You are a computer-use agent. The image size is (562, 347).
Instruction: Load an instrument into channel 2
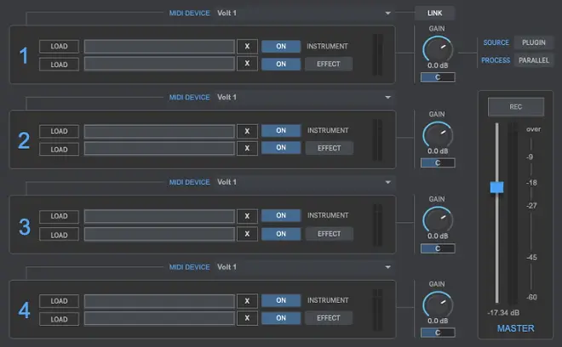tap(59, 131)
